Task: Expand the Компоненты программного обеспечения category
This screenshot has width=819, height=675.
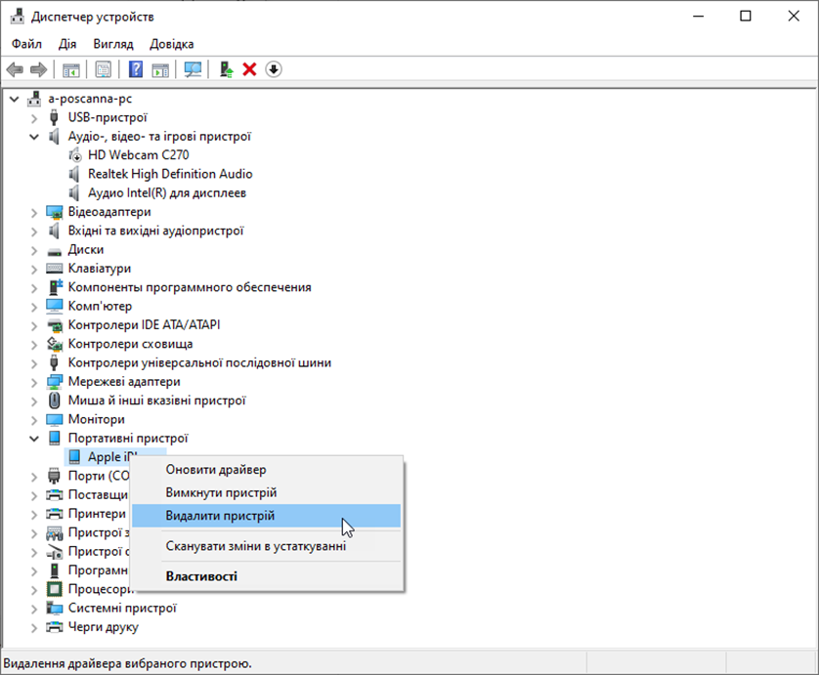Action: tap(34, 287)
